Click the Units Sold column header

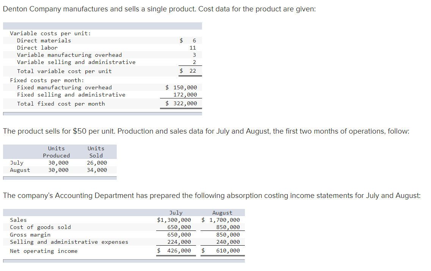pyautogui.click(x=96, y=152)
